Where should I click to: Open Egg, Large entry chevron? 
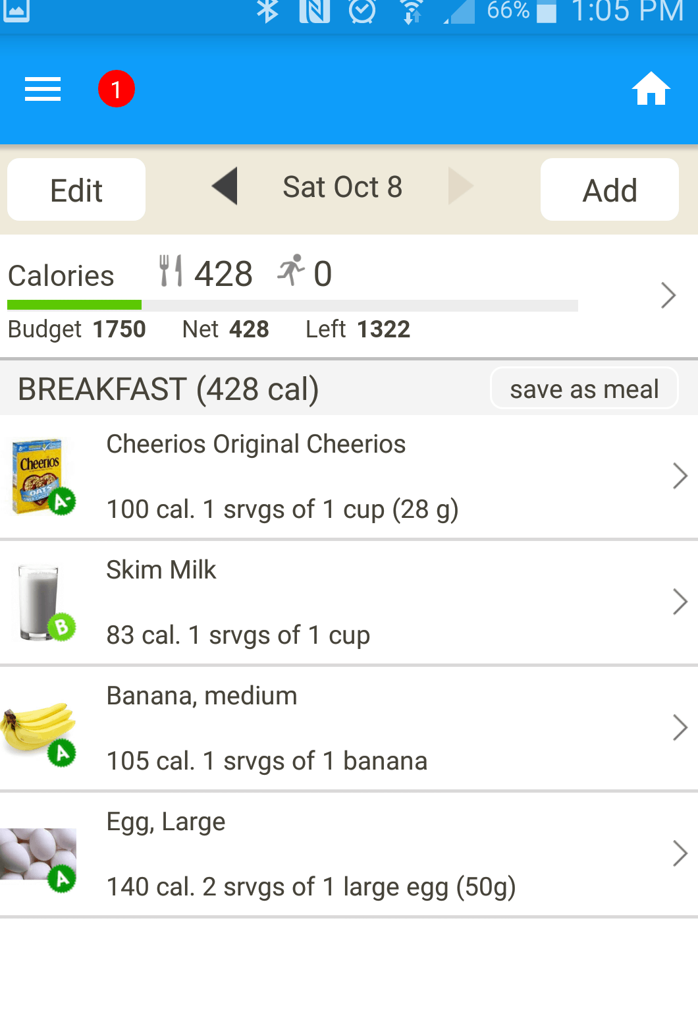[x=680, y=853]
